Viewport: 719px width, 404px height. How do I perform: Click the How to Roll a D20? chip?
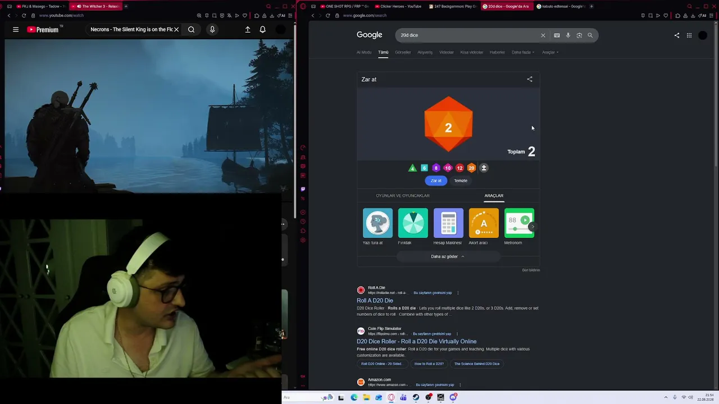click(429, 364)
